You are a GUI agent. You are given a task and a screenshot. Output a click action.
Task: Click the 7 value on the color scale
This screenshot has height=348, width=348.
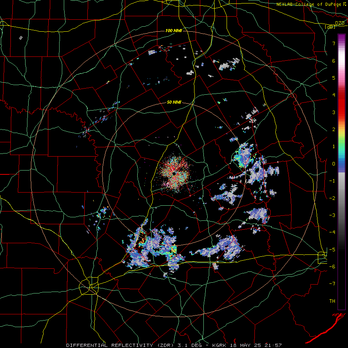[x=334, y=43]
